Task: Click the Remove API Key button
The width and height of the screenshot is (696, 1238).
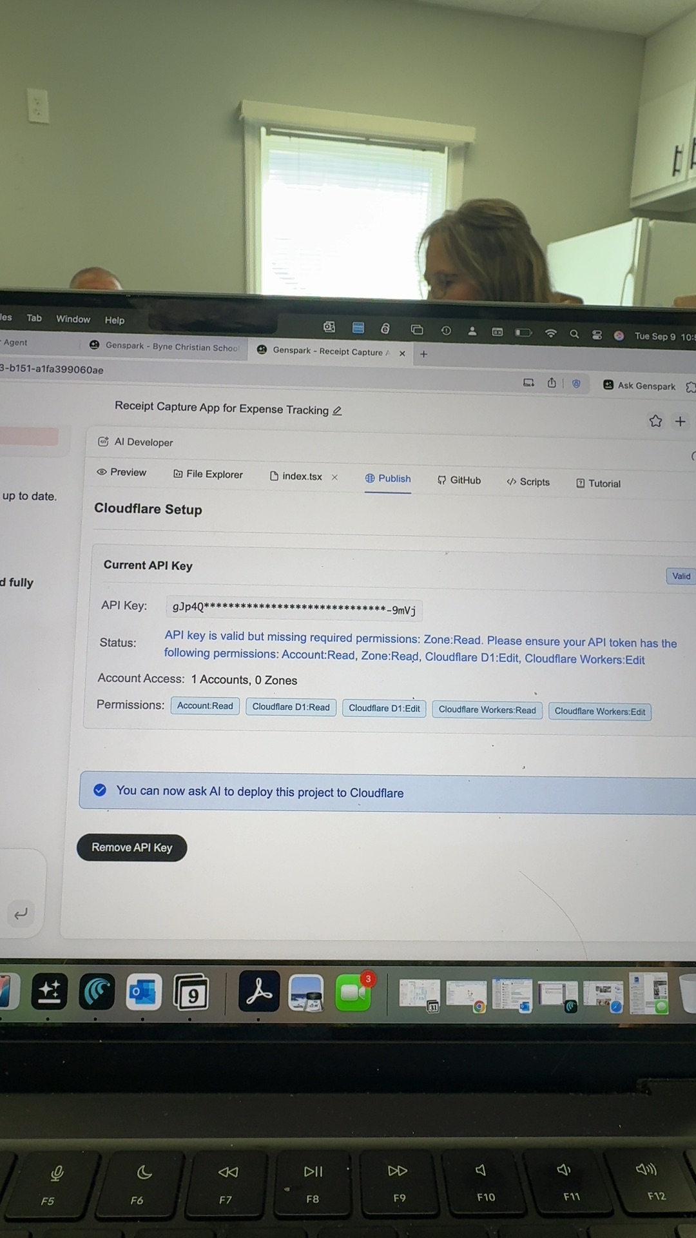Action: (x=131, y=847)
